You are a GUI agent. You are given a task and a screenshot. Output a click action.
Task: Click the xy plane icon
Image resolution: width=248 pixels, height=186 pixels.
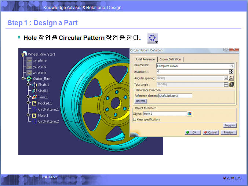(x=29, y=60)
